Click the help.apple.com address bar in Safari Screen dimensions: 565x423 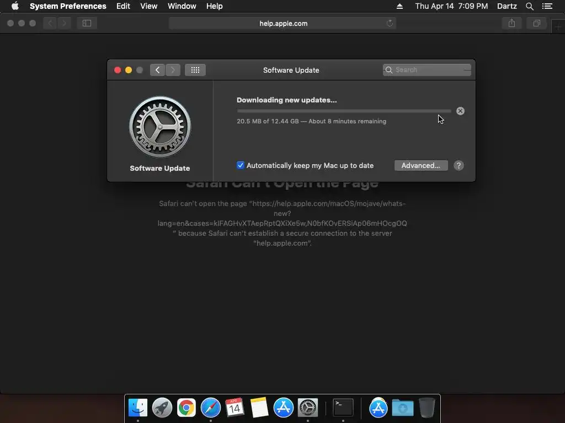[282, 23]
